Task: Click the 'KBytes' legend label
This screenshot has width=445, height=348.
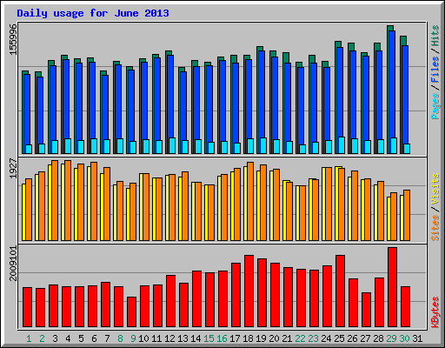Action: (x=435, y=312)
